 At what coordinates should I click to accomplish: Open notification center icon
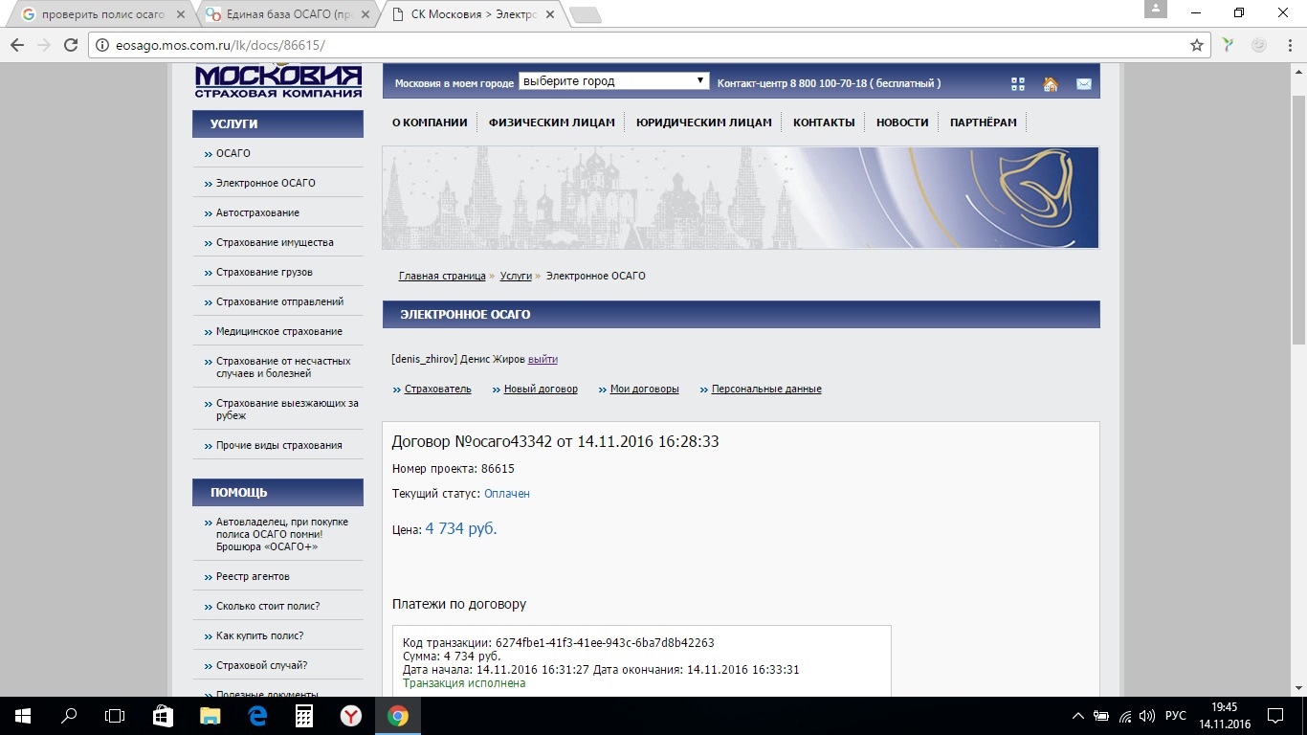[x=1275, y=716]
